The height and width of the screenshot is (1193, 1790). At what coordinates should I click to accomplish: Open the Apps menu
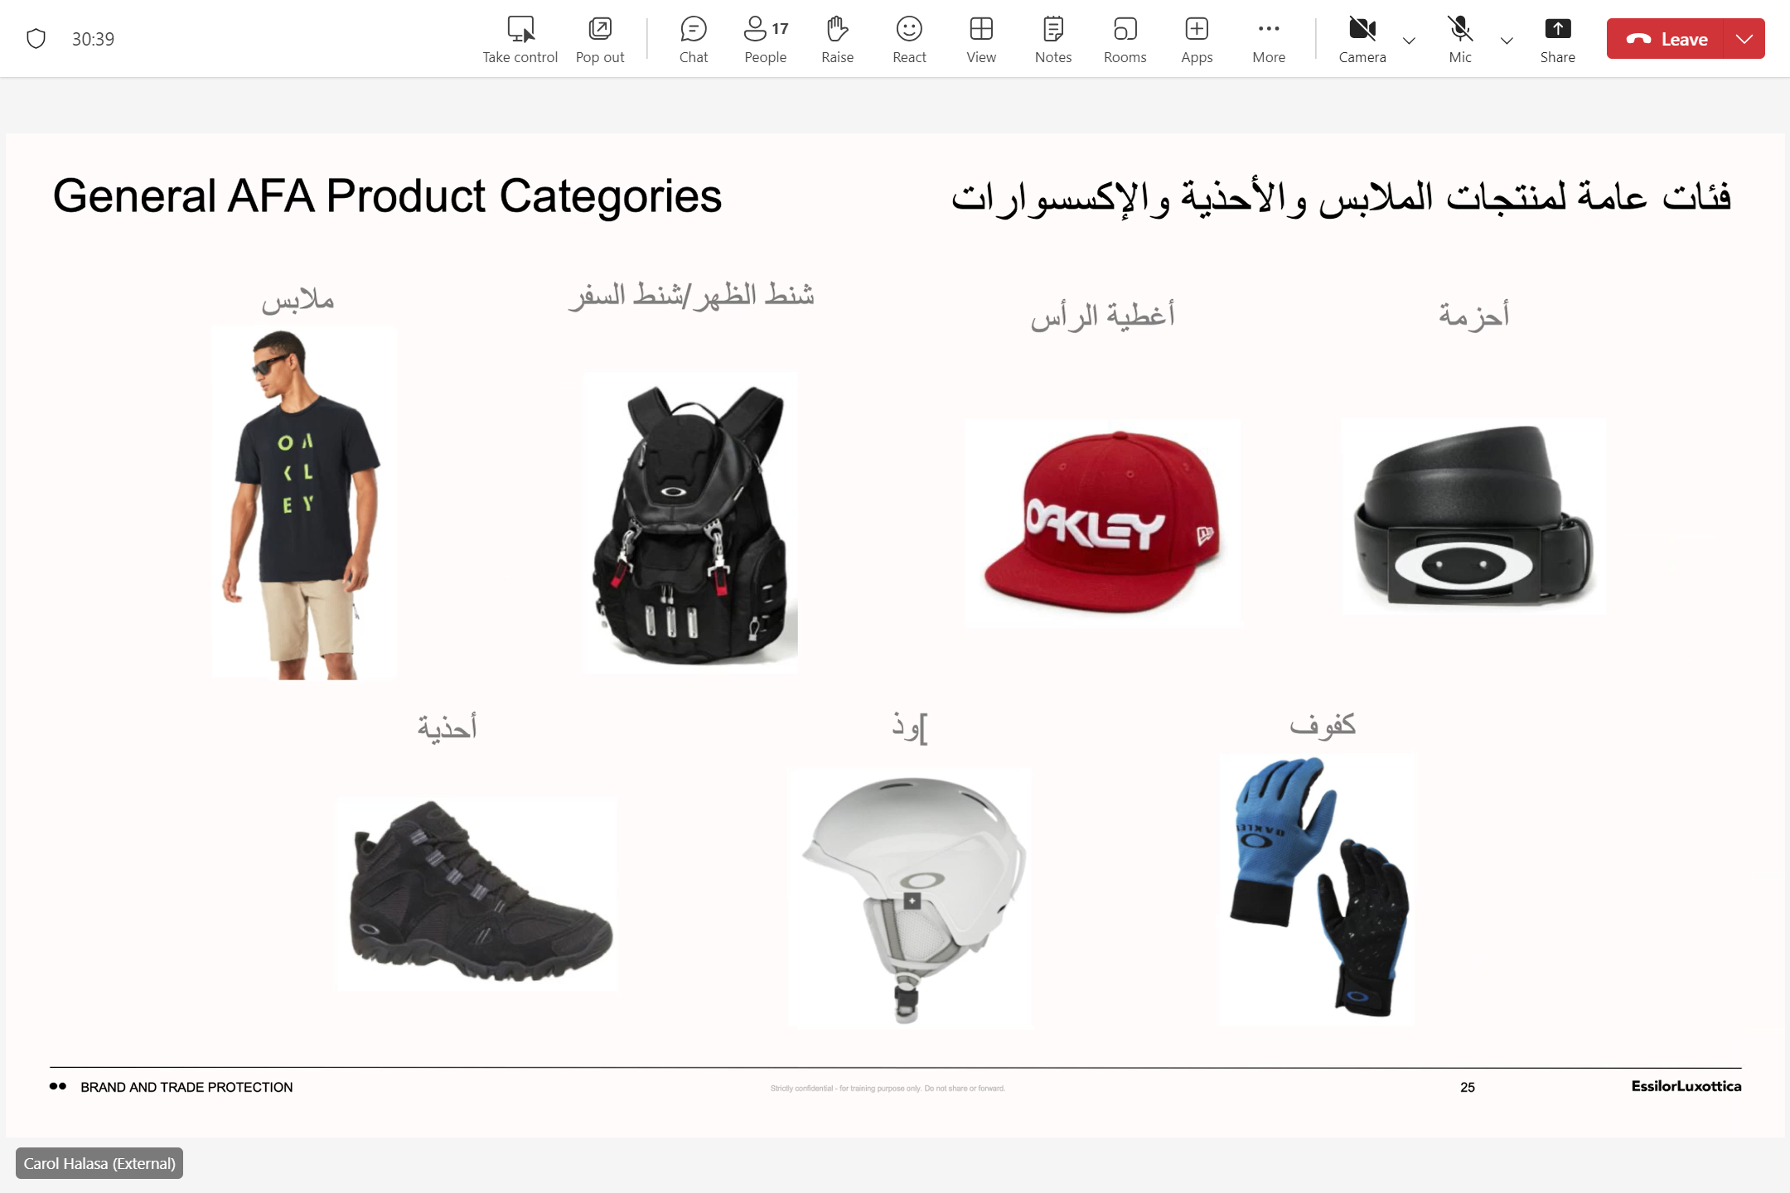click(x=1197, y=39)
